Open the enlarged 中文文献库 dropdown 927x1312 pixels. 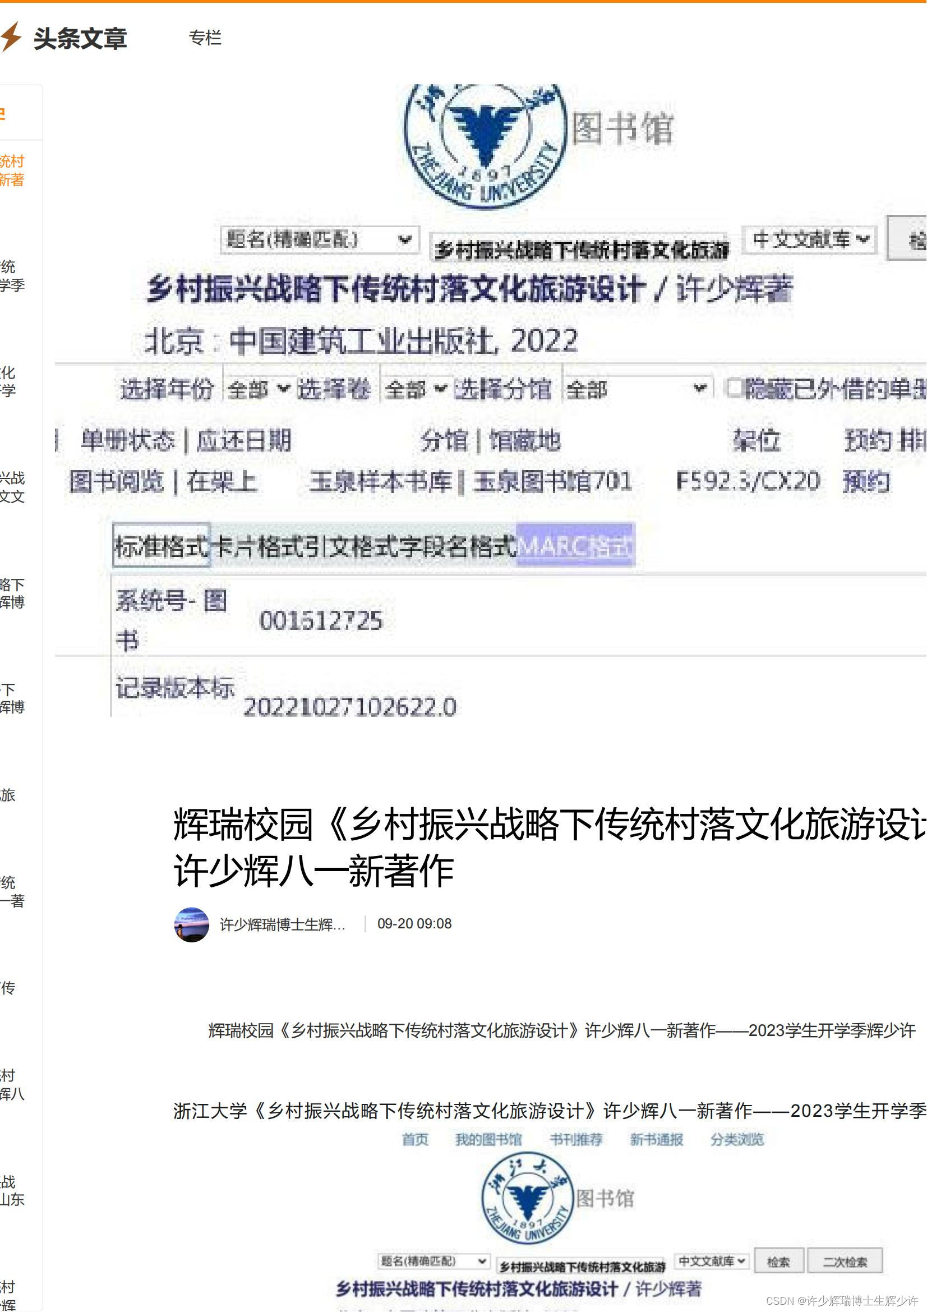point(809,240)
